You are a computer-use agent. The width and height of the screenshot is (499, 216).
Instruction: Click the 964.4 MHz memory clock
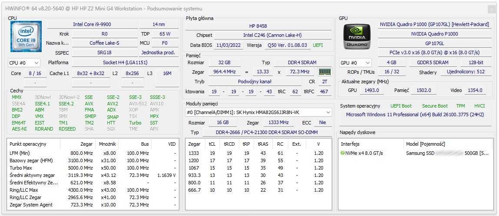pyautogui.click(x=225, y=72)
